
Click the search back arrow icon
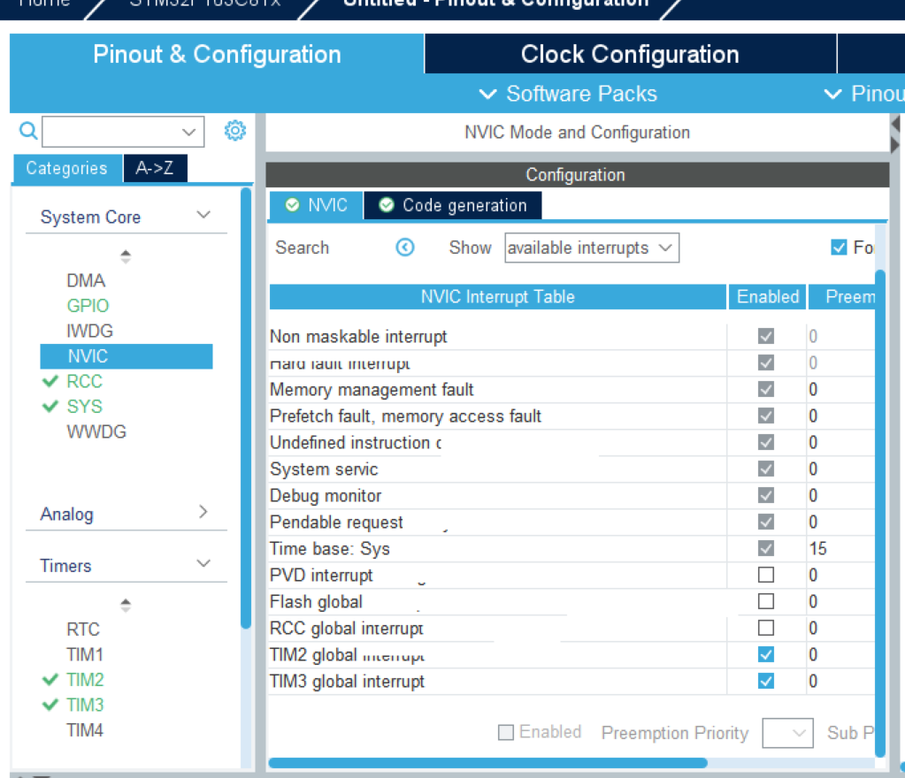pos(405,248)
